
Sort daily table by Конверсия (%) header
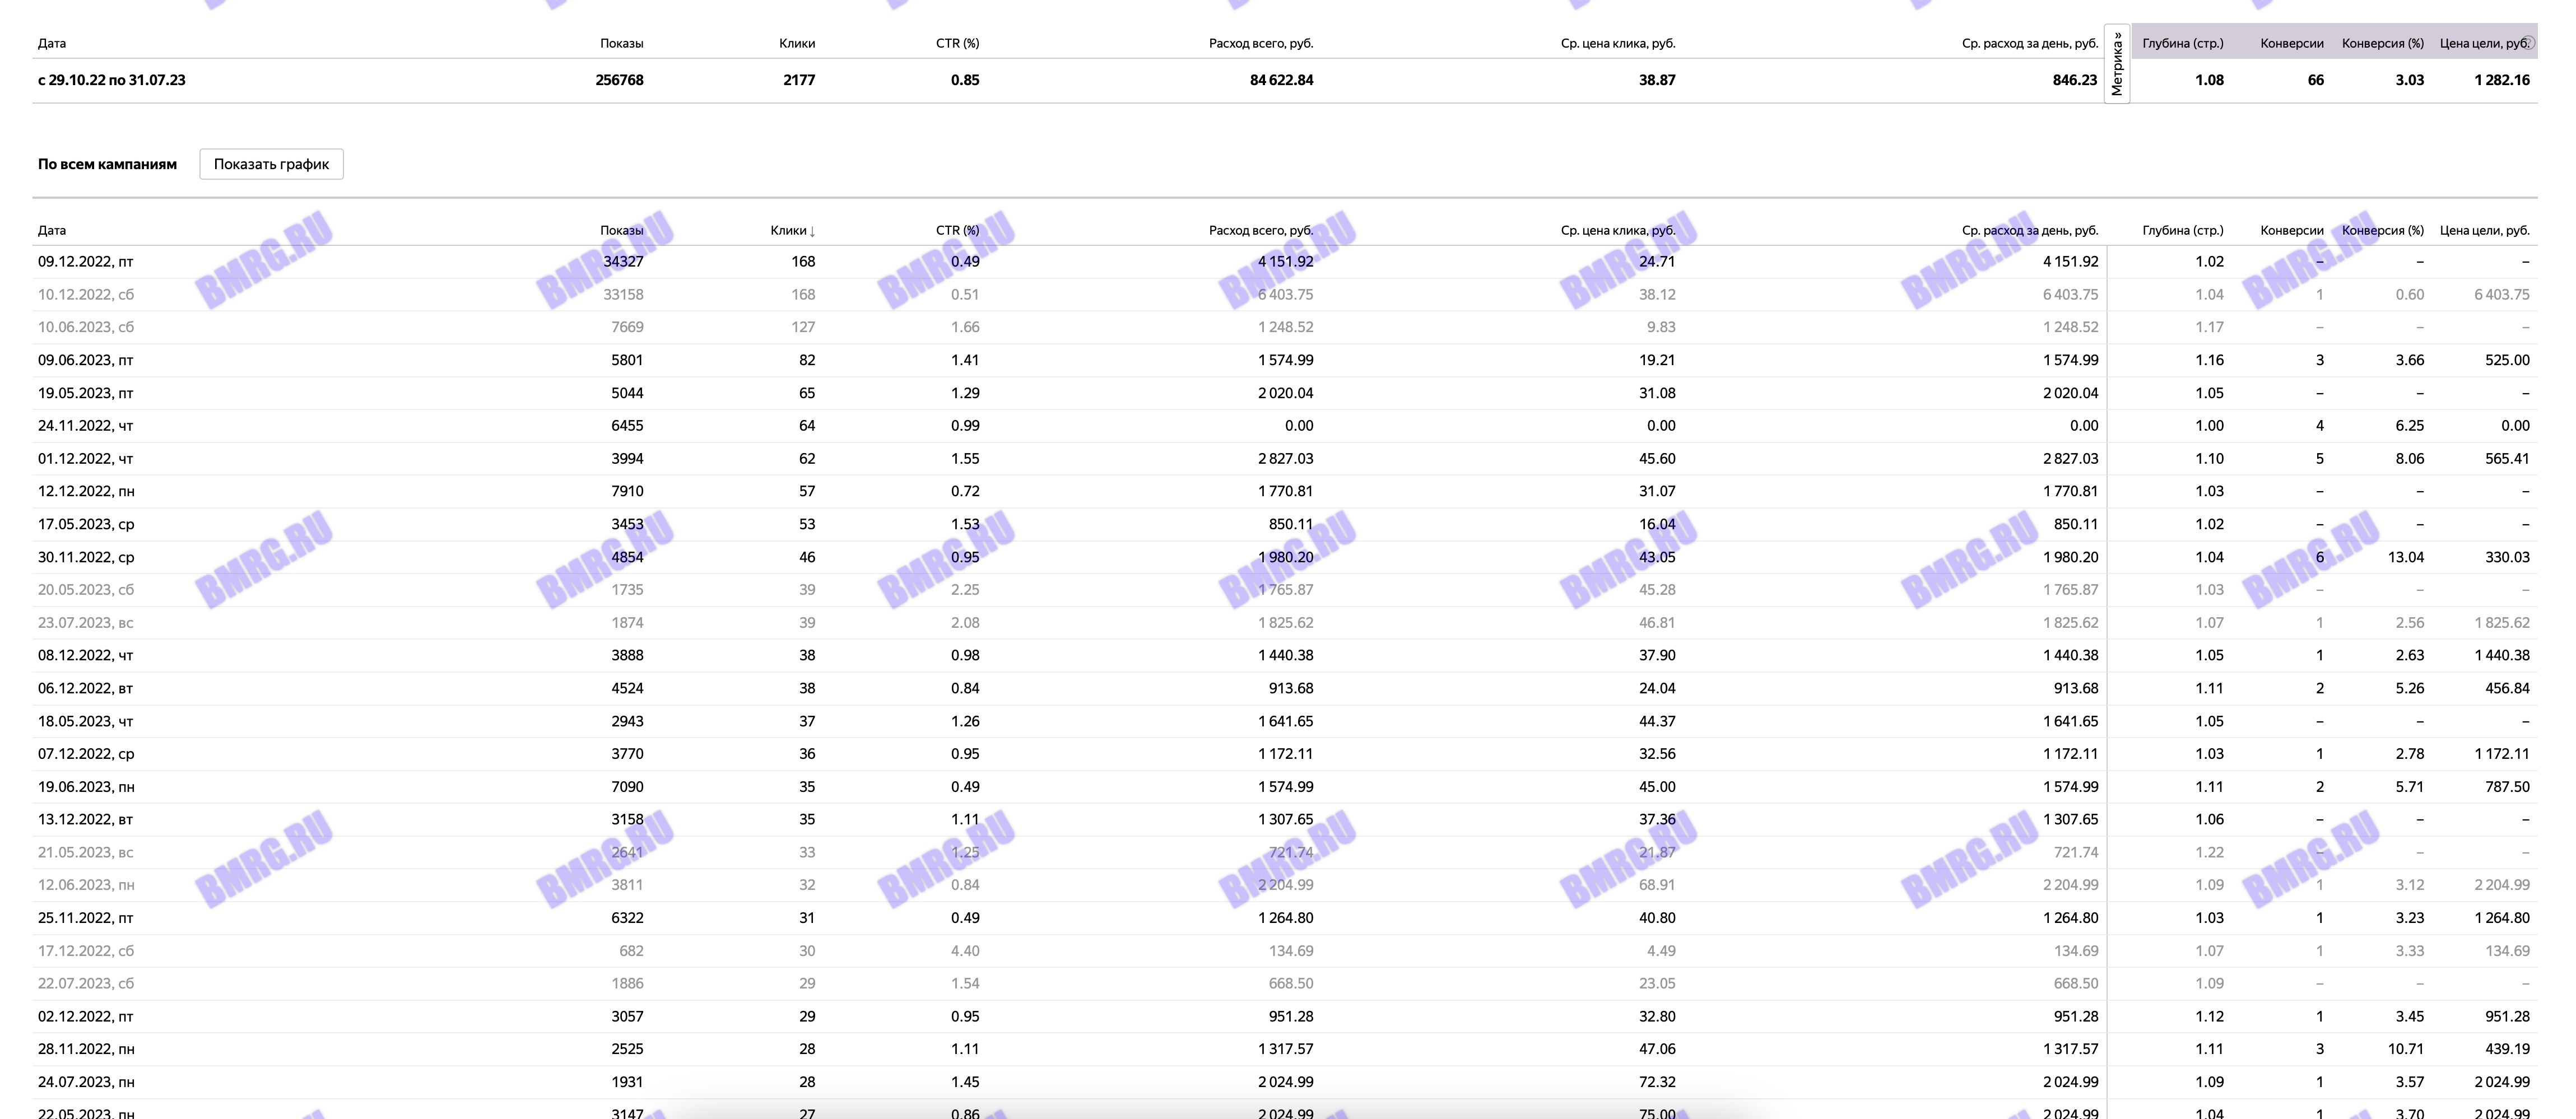coord(2382,230)
